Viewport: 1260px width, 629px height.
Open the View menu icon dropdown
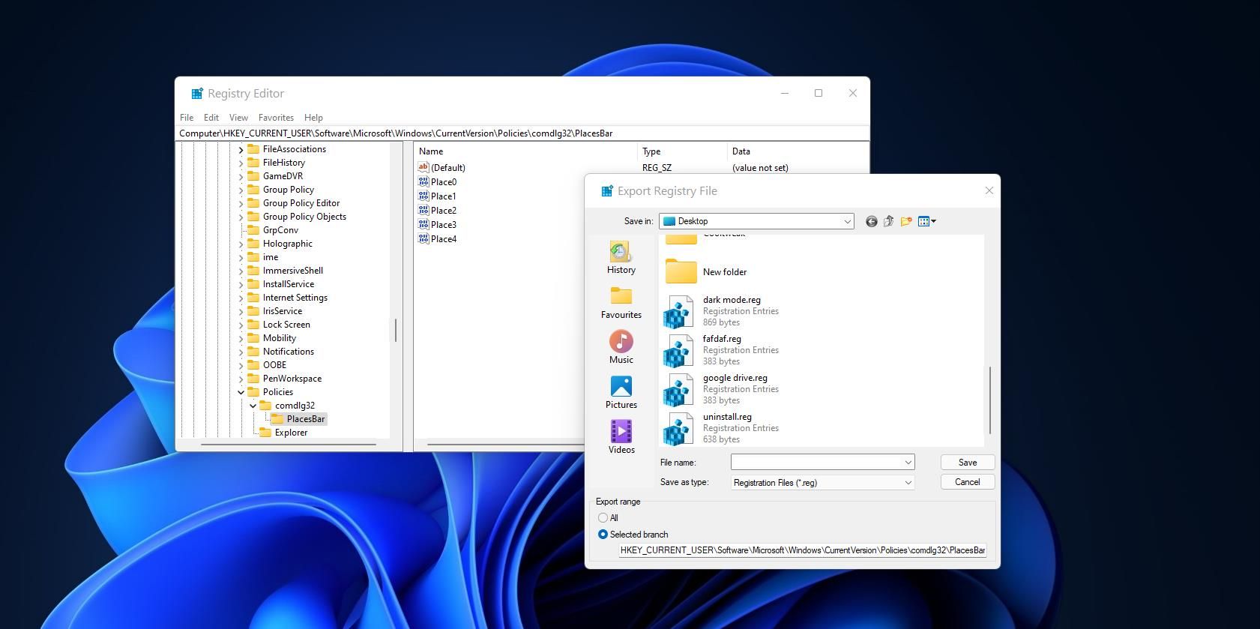927,221
